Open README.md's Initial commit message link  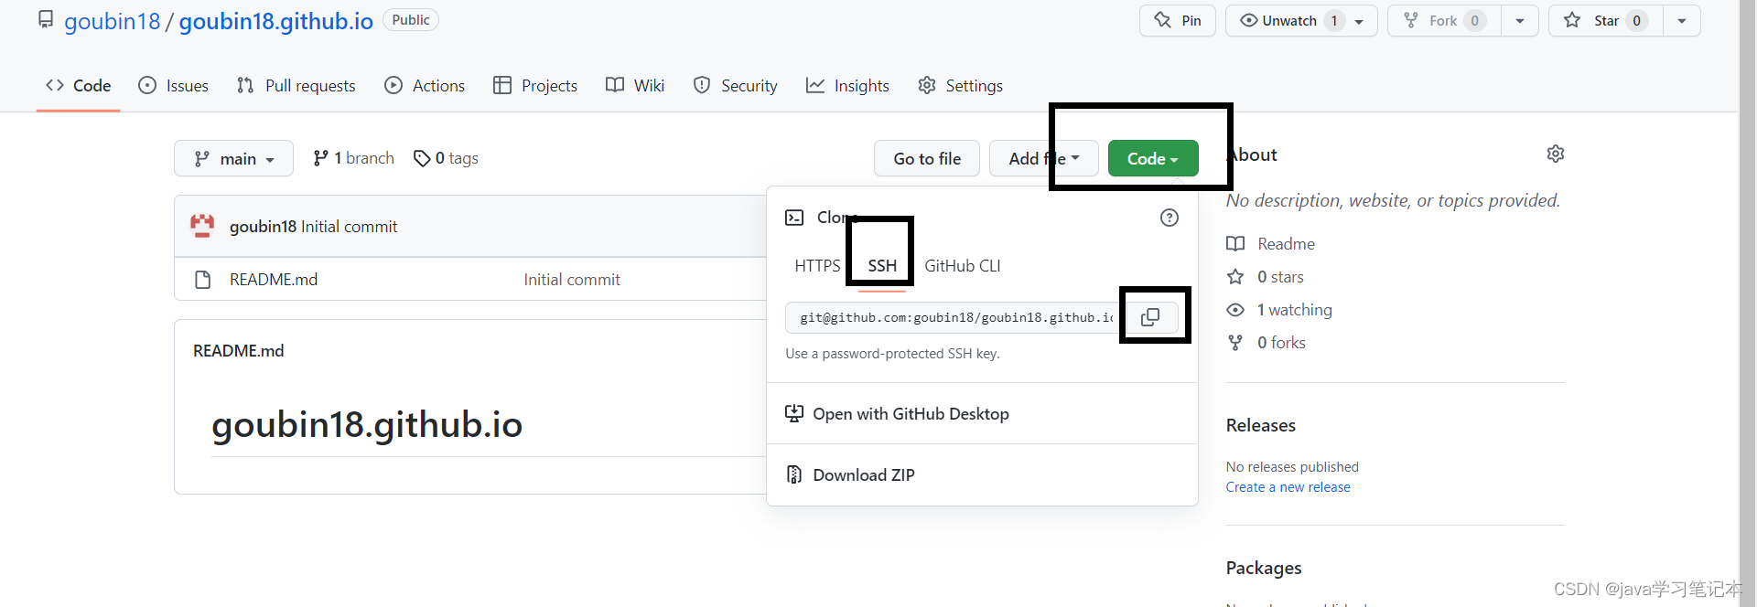[x=572, y=280]
